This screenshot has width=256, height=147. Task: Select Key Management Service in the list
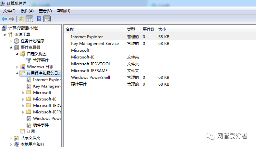95,44
